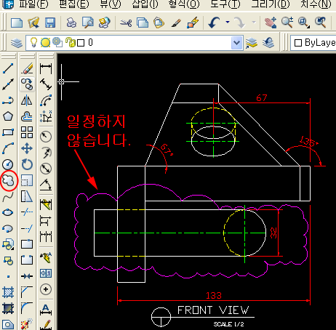Select the Ellipse tool

[8, 212]
